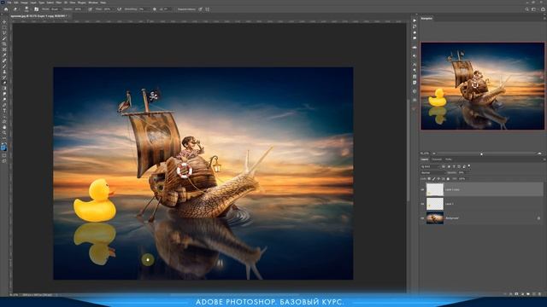Screen dimensions: 547x307
Task: Open the Layers panel options menu
Action: pos(544,159)
